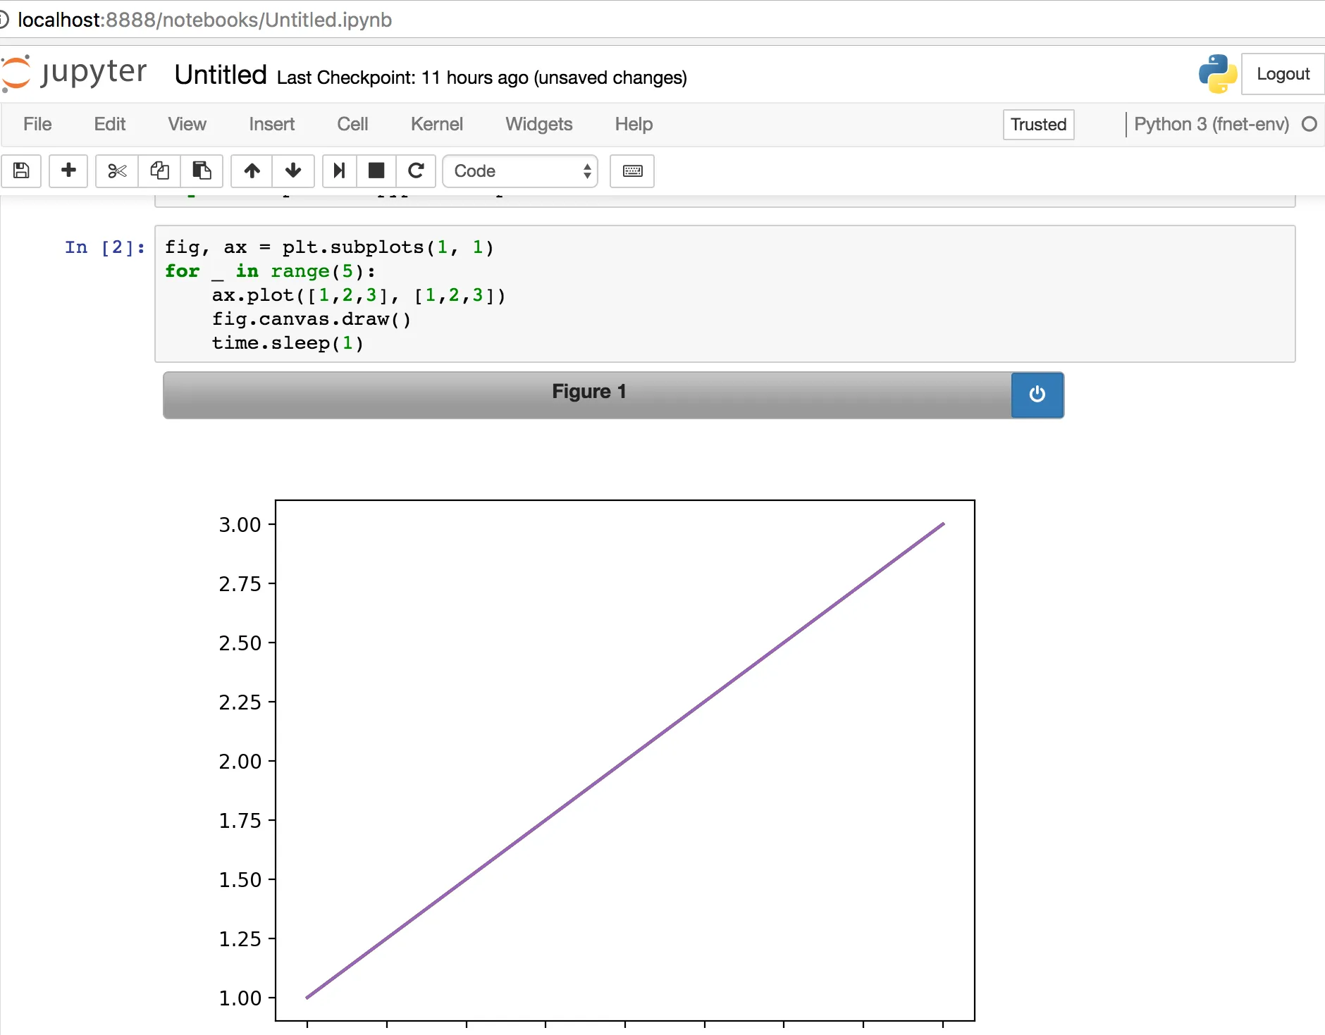Click the ax.plot([1,2,3], [1,2,3]) line

359,295
